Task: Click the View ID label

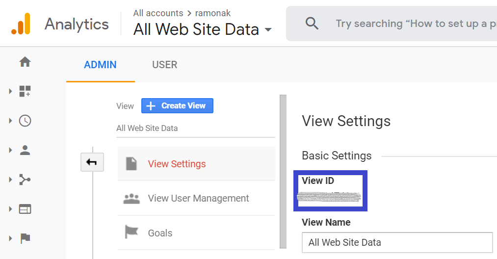Action: [x=318, y=181]
